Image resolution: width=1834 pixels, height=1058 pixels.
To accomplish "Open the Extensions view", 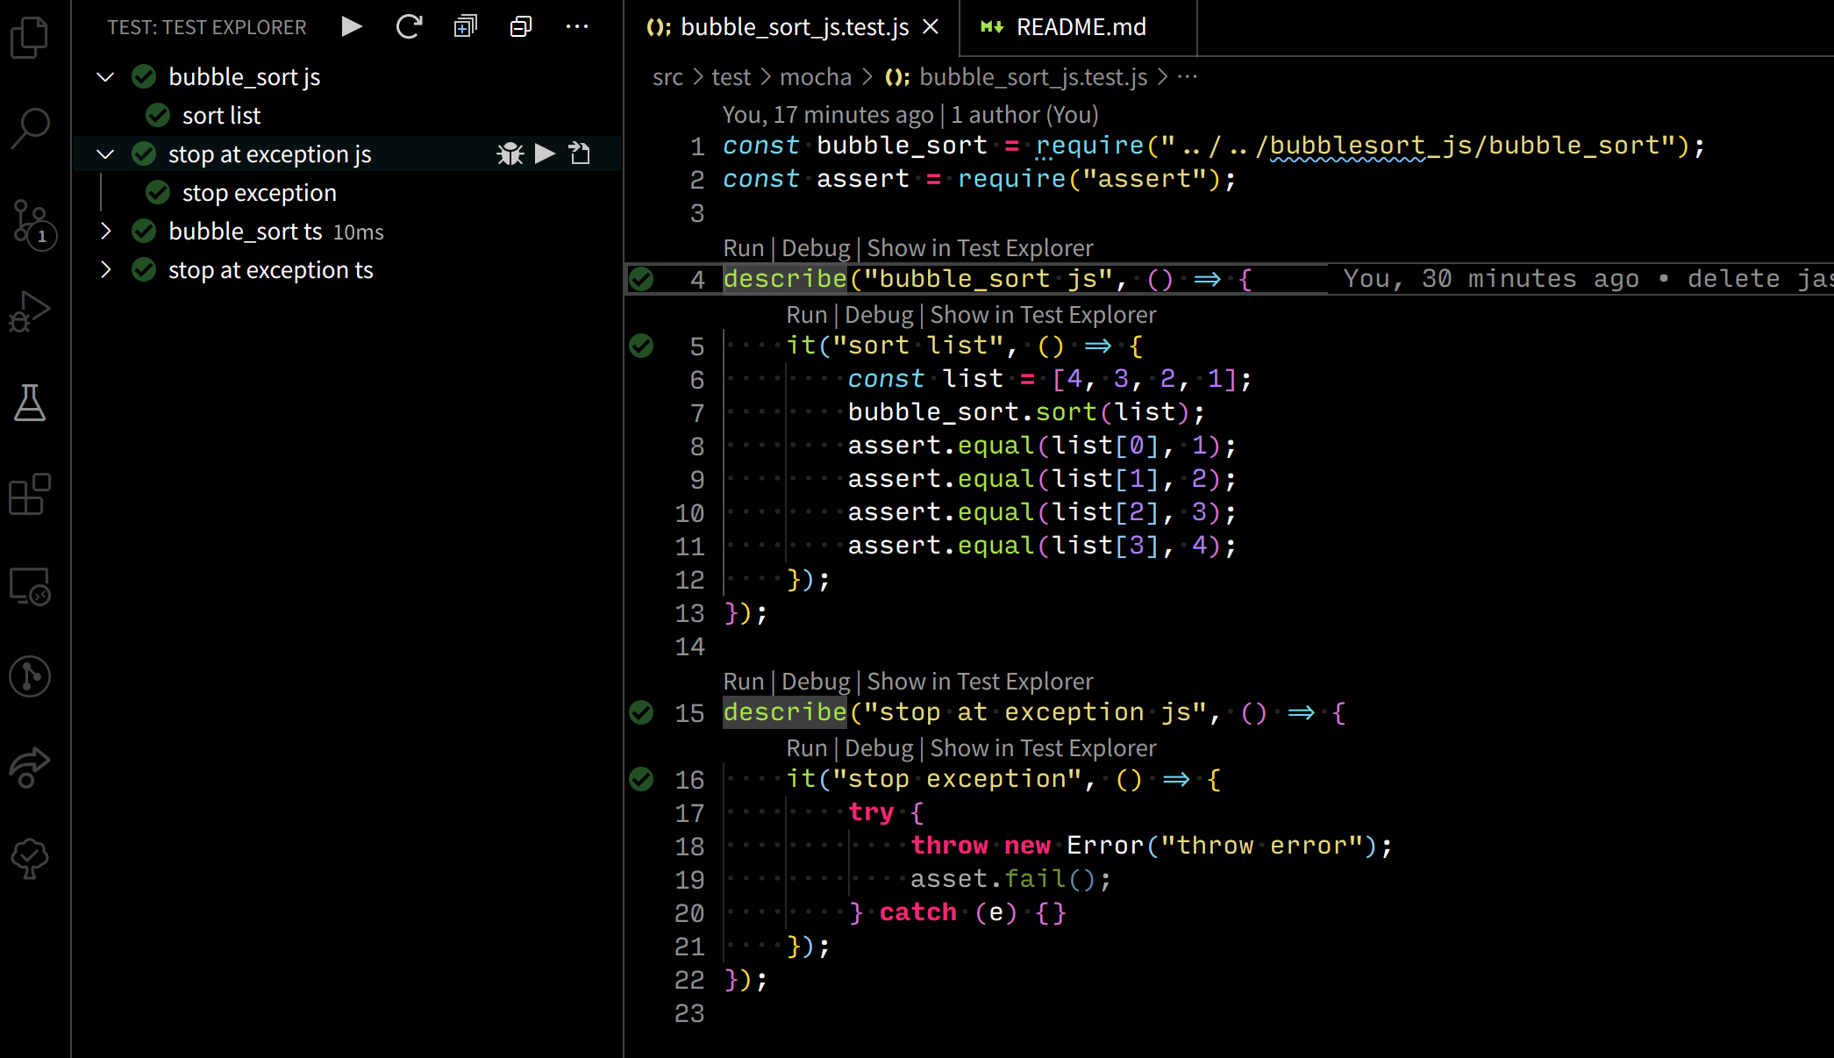I will (30, 495).
